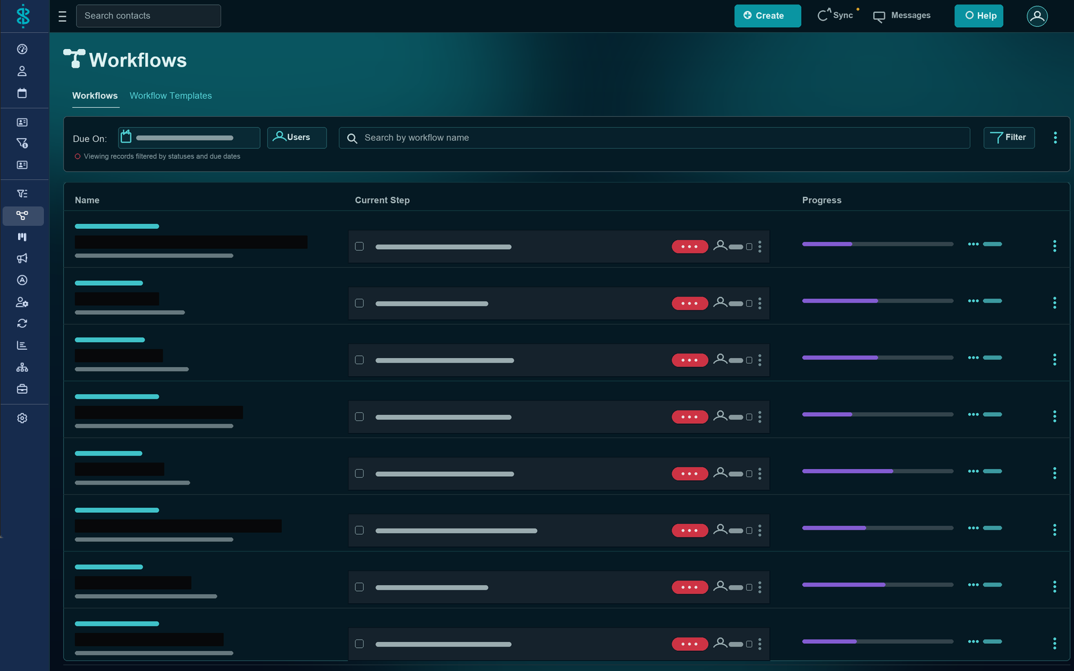This screenshot has width=1074, height=671.
Task: Sort by the Current Step column header
Action: 382,200
